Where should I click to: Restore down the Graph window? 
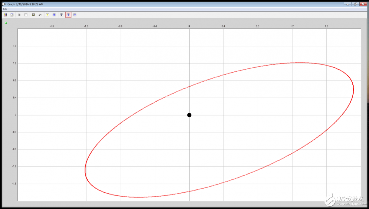point(355,4)
